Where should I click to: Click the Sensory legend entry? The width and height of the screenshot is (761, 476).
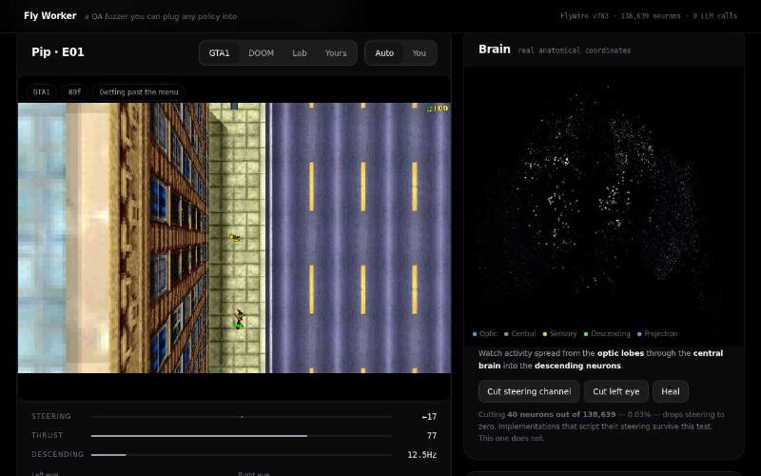coord(559,334)
